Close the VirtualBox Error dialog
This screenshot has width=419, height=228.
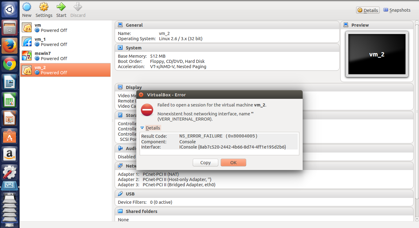point(141,95)
